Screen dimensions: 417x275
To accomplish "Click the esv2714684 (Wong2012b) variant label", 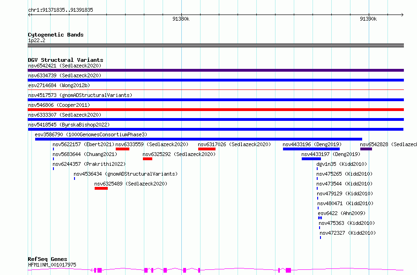I will tap(59, 85).
